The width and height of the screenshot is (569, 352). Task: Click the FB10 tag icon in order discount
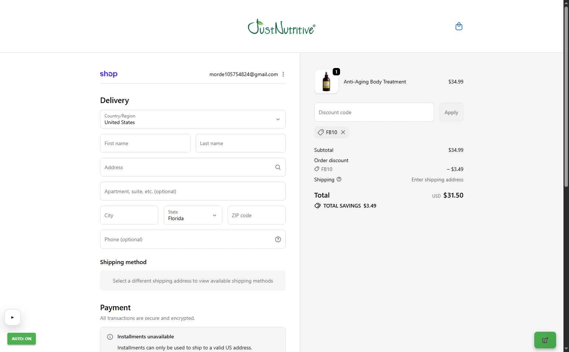pyautogui.click(x=317, y=169)
